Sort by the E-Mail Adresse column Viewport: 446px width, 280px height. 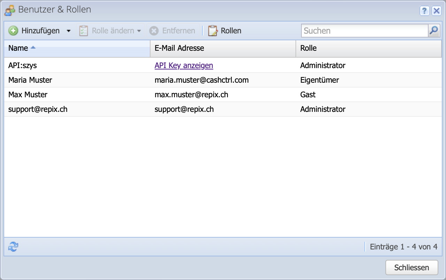click(179, 48)
